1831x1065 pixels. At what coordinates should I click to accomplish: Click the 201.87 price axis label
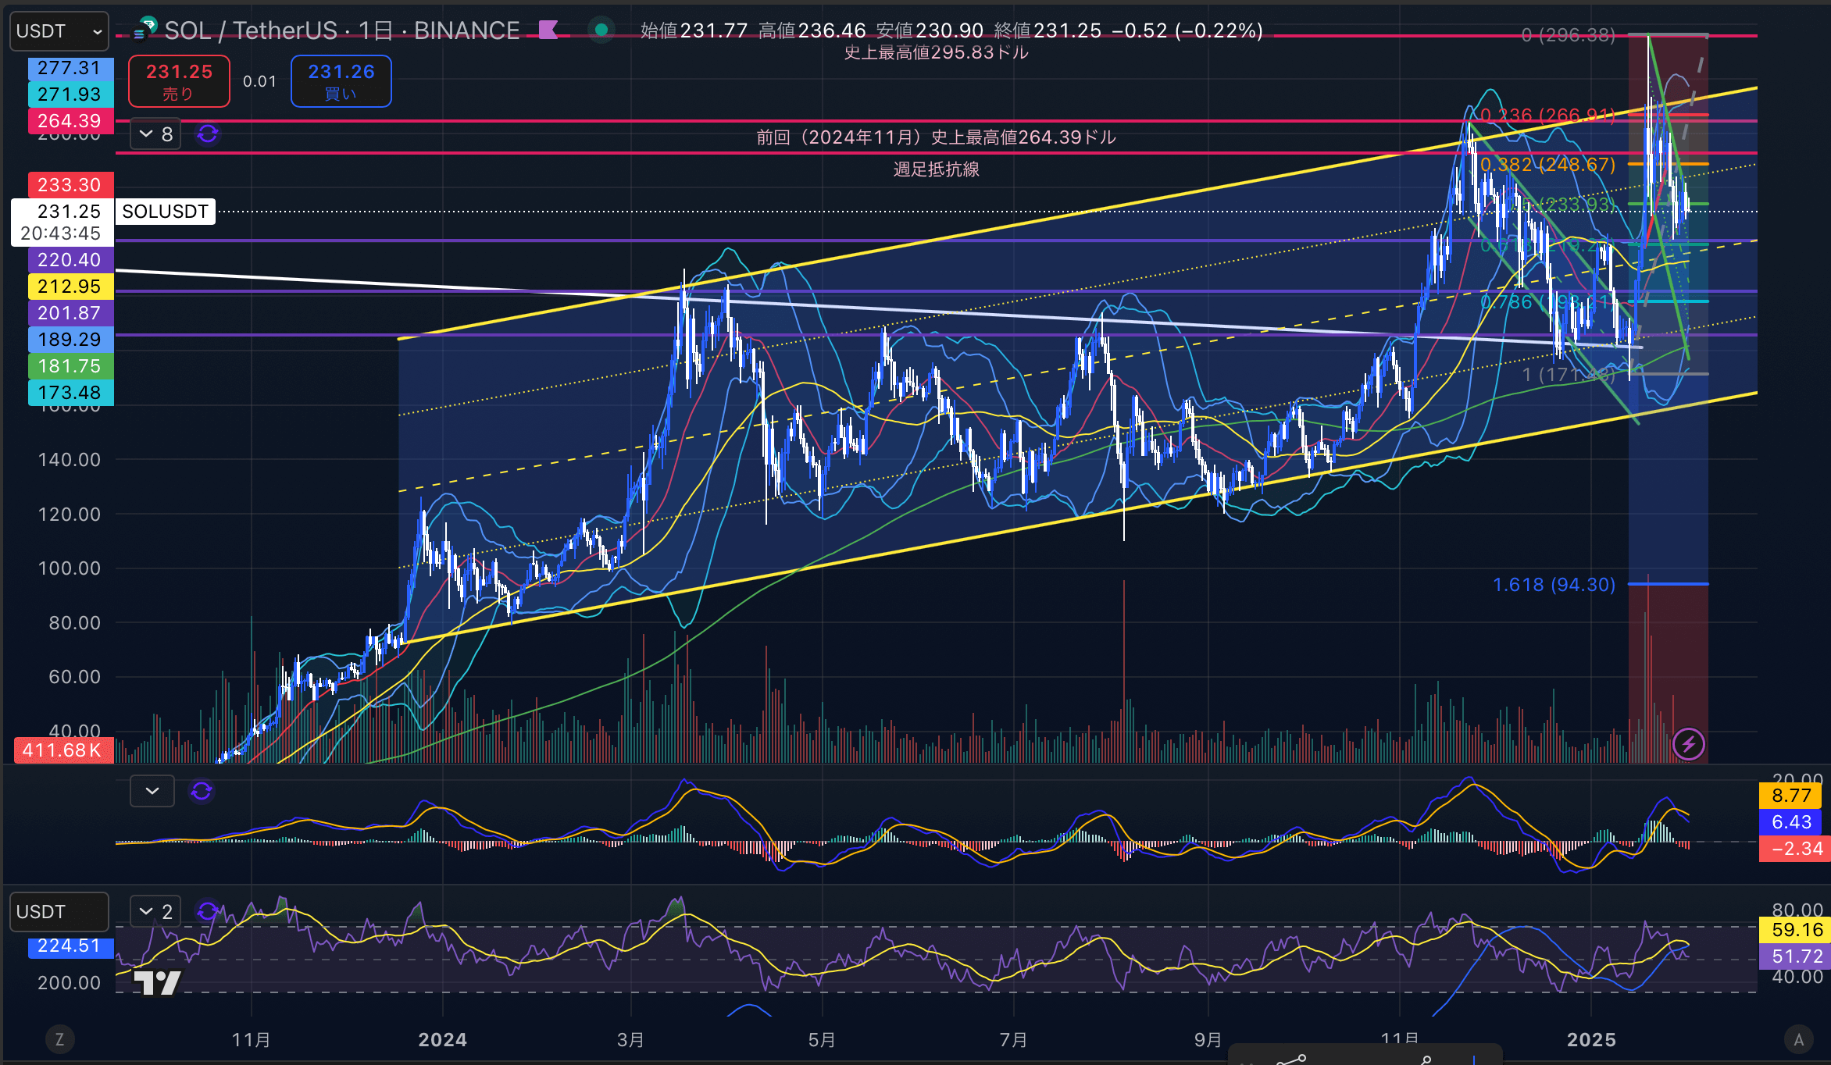tap(70, 313)
